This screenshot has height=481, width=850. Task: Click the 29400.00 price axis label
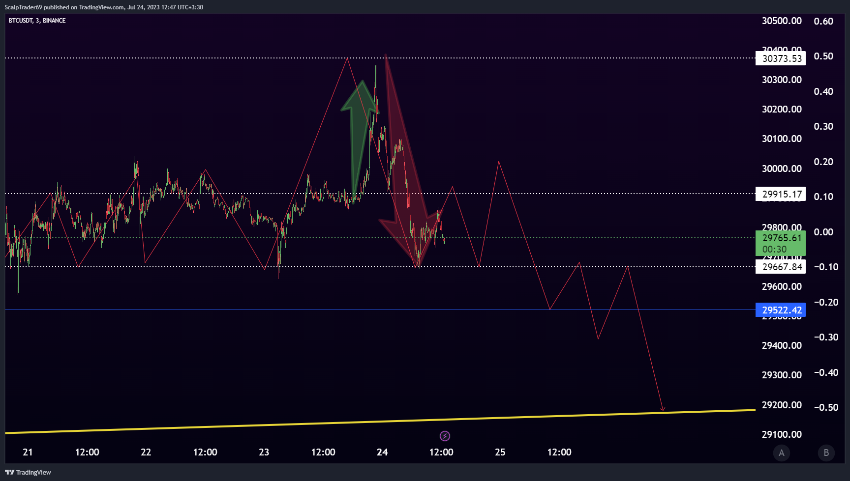point(782,345)
